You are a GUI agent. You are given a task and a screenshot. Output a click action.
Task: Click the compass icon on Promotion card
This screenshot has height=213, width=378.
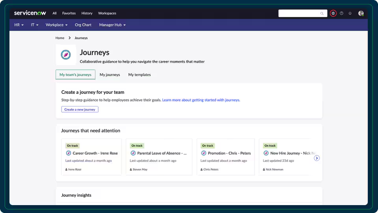pyautogui.click(x=204, y=153)
